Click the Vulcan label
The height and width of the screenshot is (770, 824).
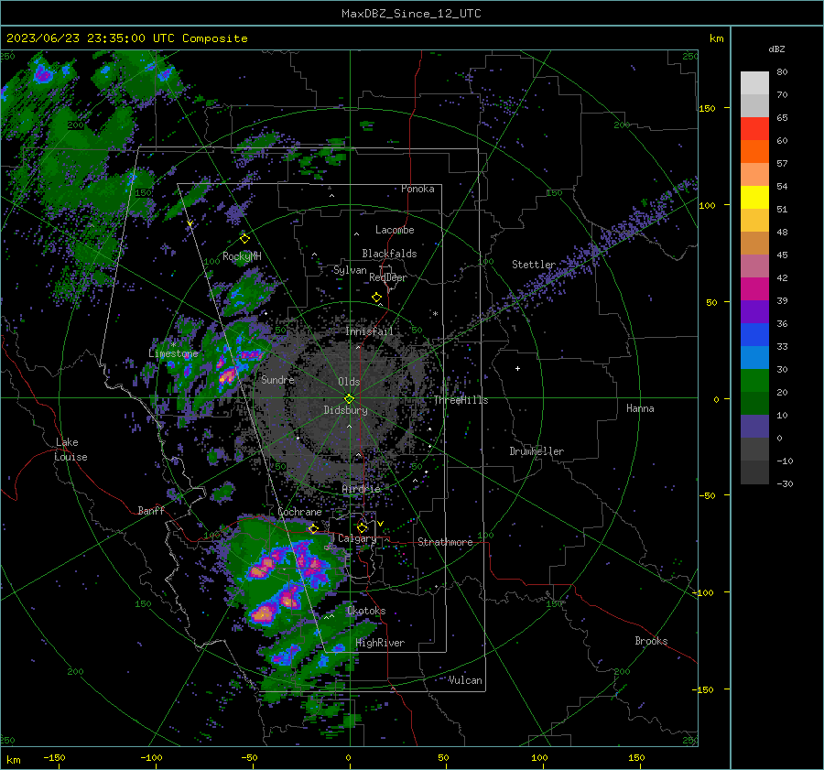465,680
